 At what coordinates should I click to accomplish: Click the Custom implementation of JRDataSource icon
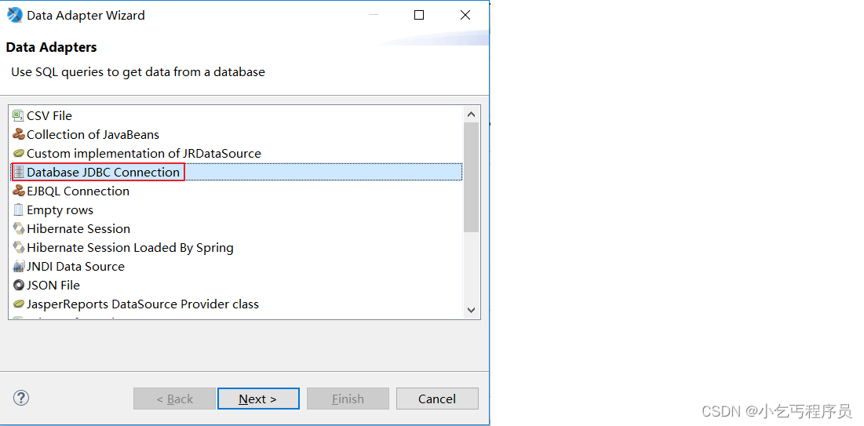19,153
